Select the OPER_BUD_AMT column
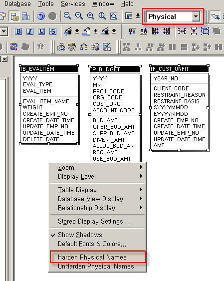The height and width of the screenshot is (281, 224). (x=114, y=127)
